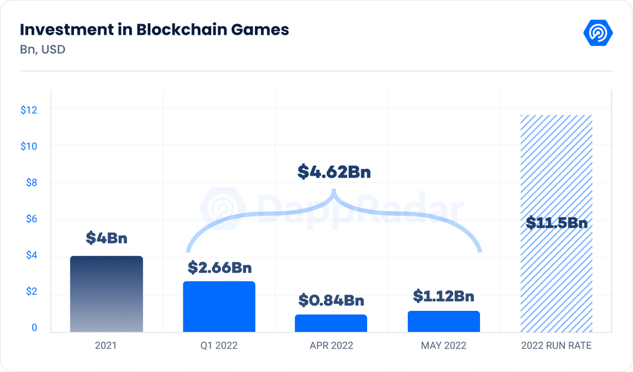633x372 pixels.
Task: Click the MAY 2022 axis label
Action: (x=444, y=346)
